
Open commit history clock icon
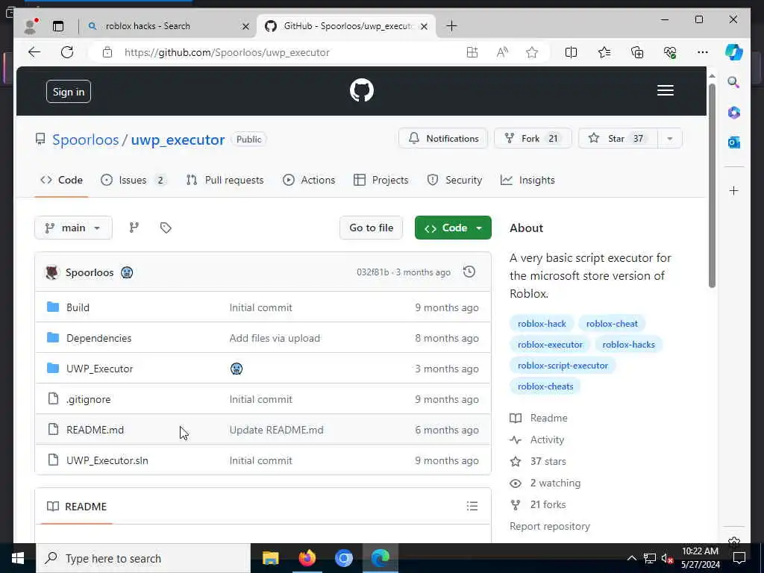coord(469,272)
